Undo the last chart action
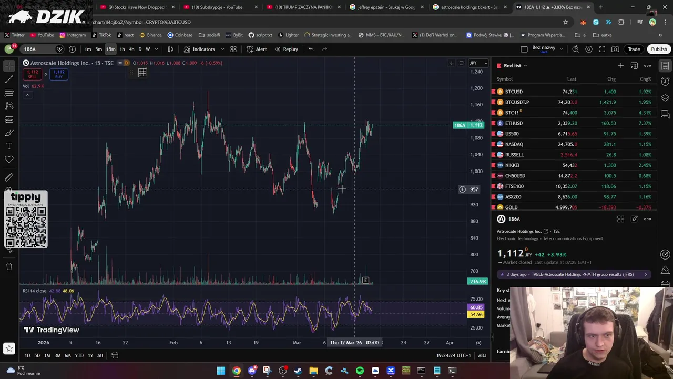 coord(311,49)
